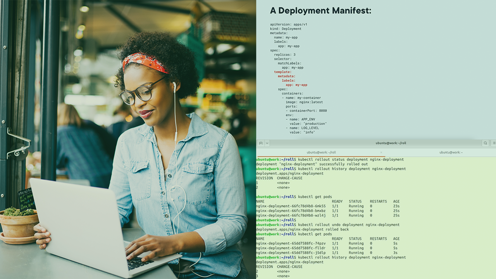Switch to the ubuntu@work: ~ tab

click(451, 152)
